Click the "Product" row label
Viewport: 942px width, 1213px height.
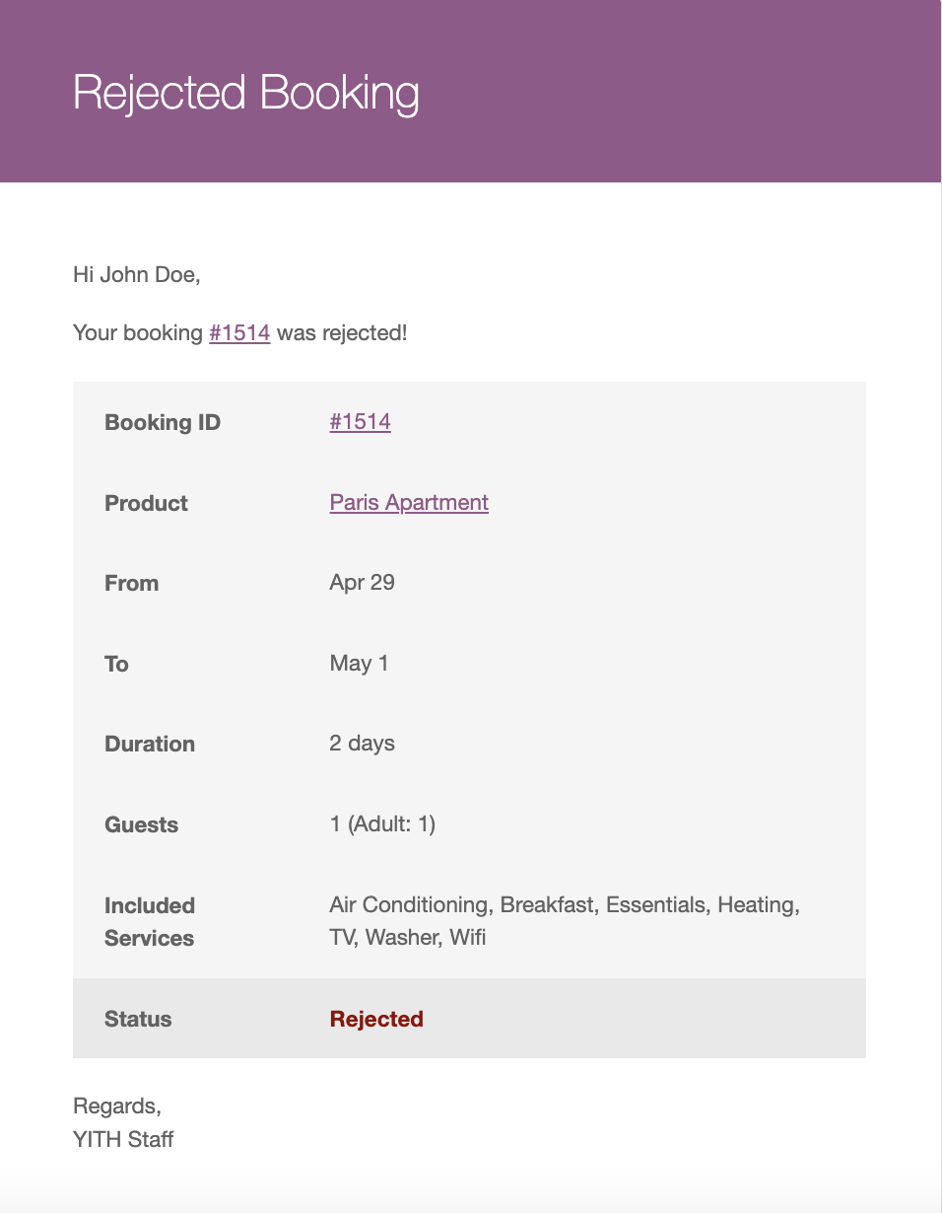pyautogui.click(x=146, y=504)
